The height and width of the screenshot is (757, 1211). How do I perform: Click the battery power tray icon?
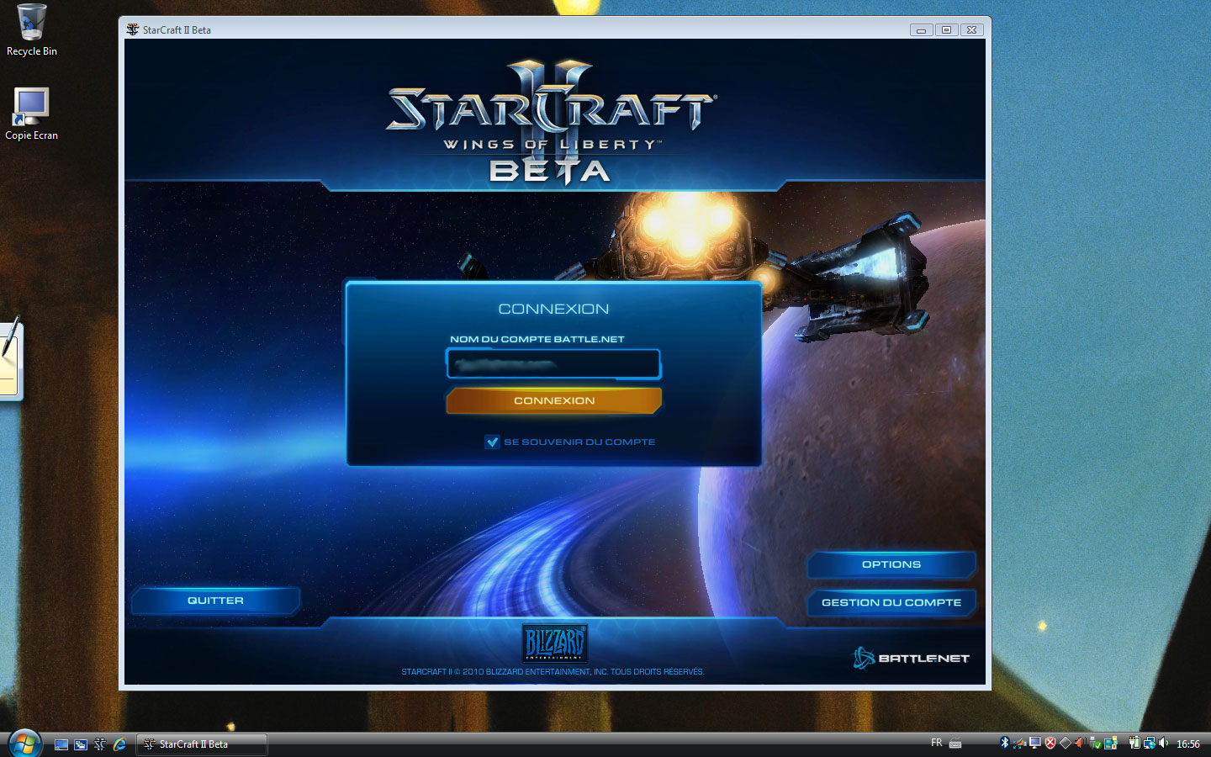(x=1134, y=743)
